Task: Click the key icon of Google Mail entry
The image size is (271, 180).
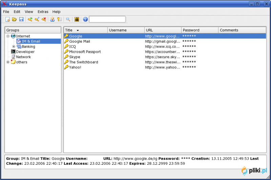Action: tap(66, 41)
